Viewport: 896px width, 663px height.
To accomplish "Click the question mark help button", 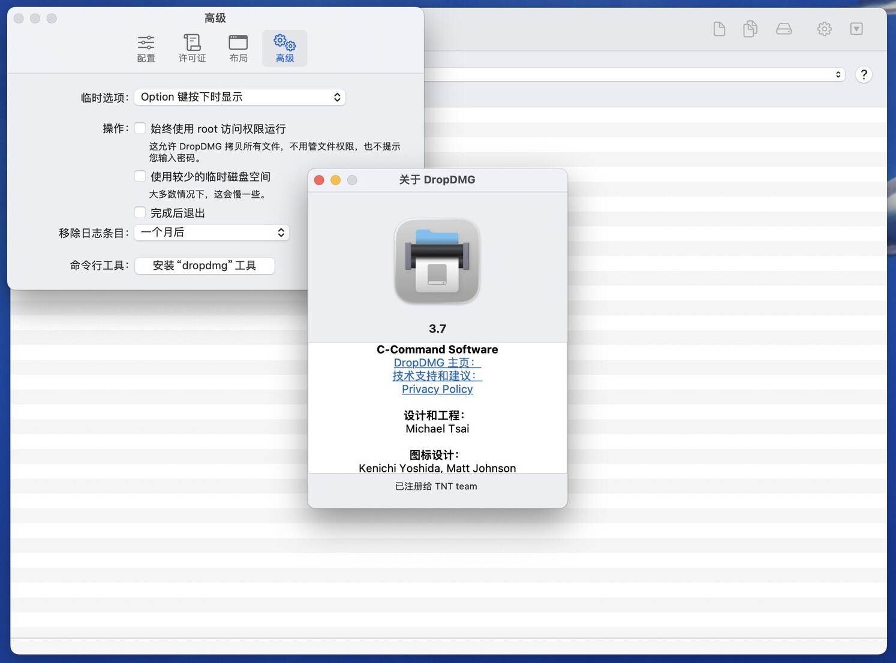I will tap(864, 75).
